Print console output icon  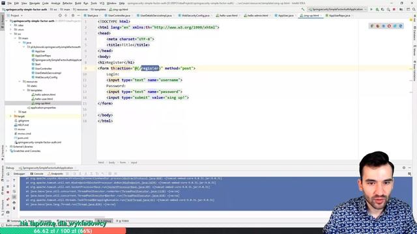click(14, 203)
